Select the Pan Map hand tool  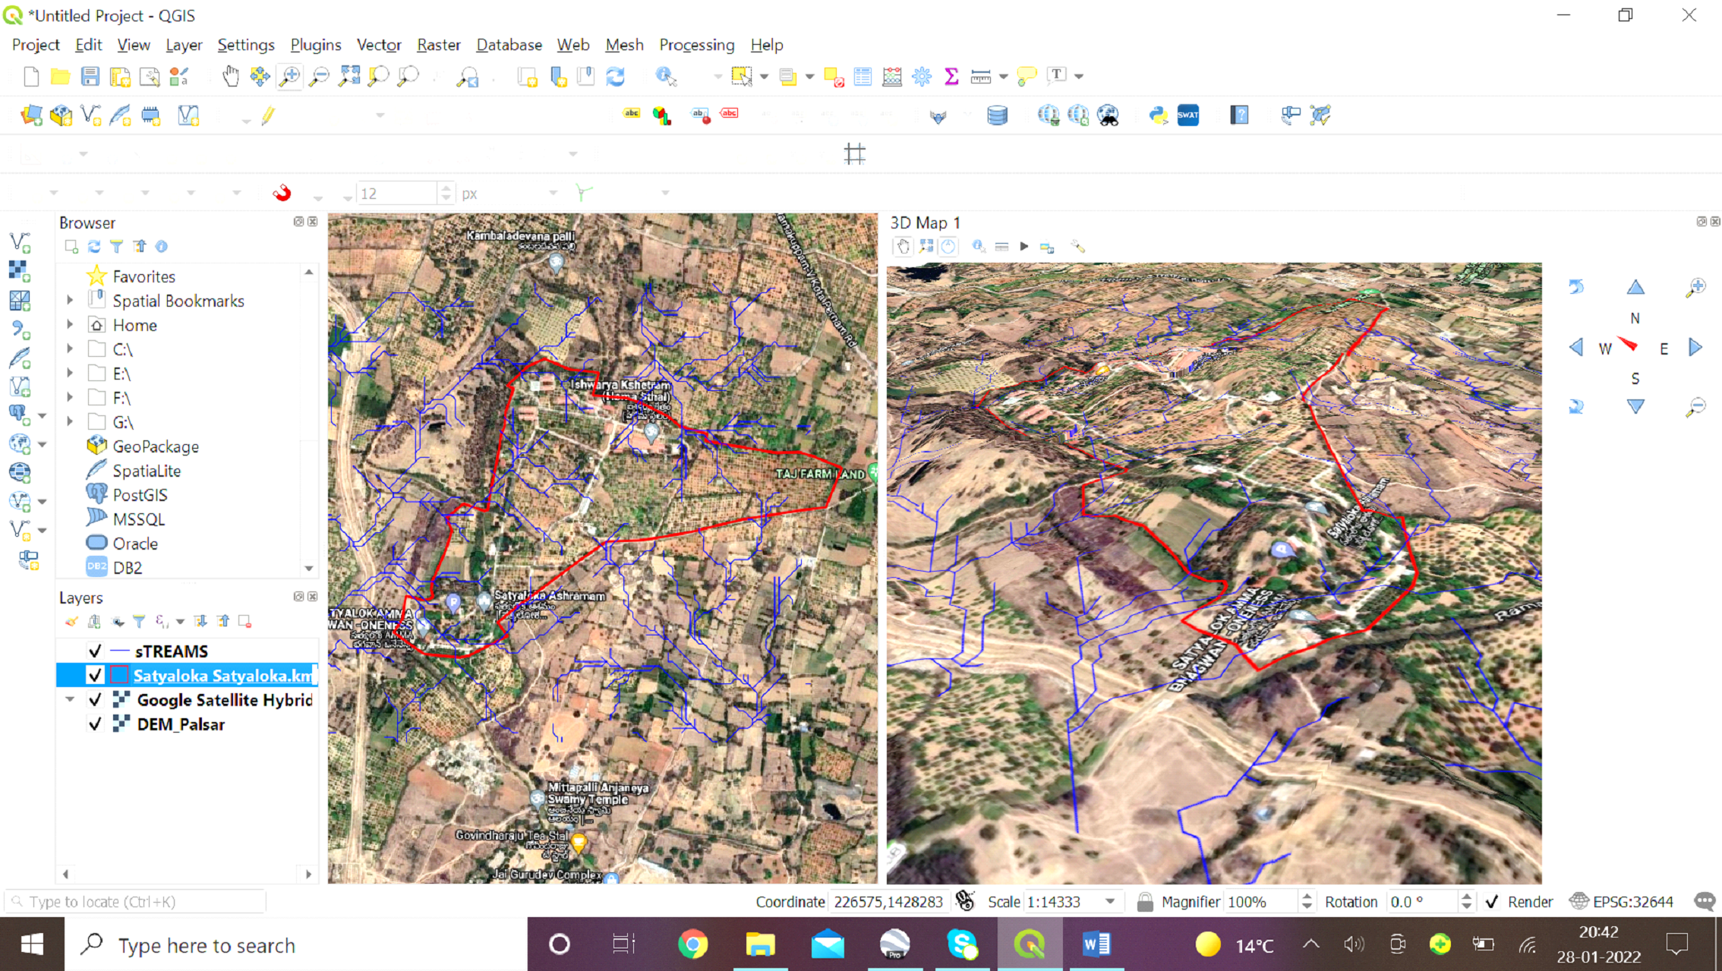coord(230,76)
